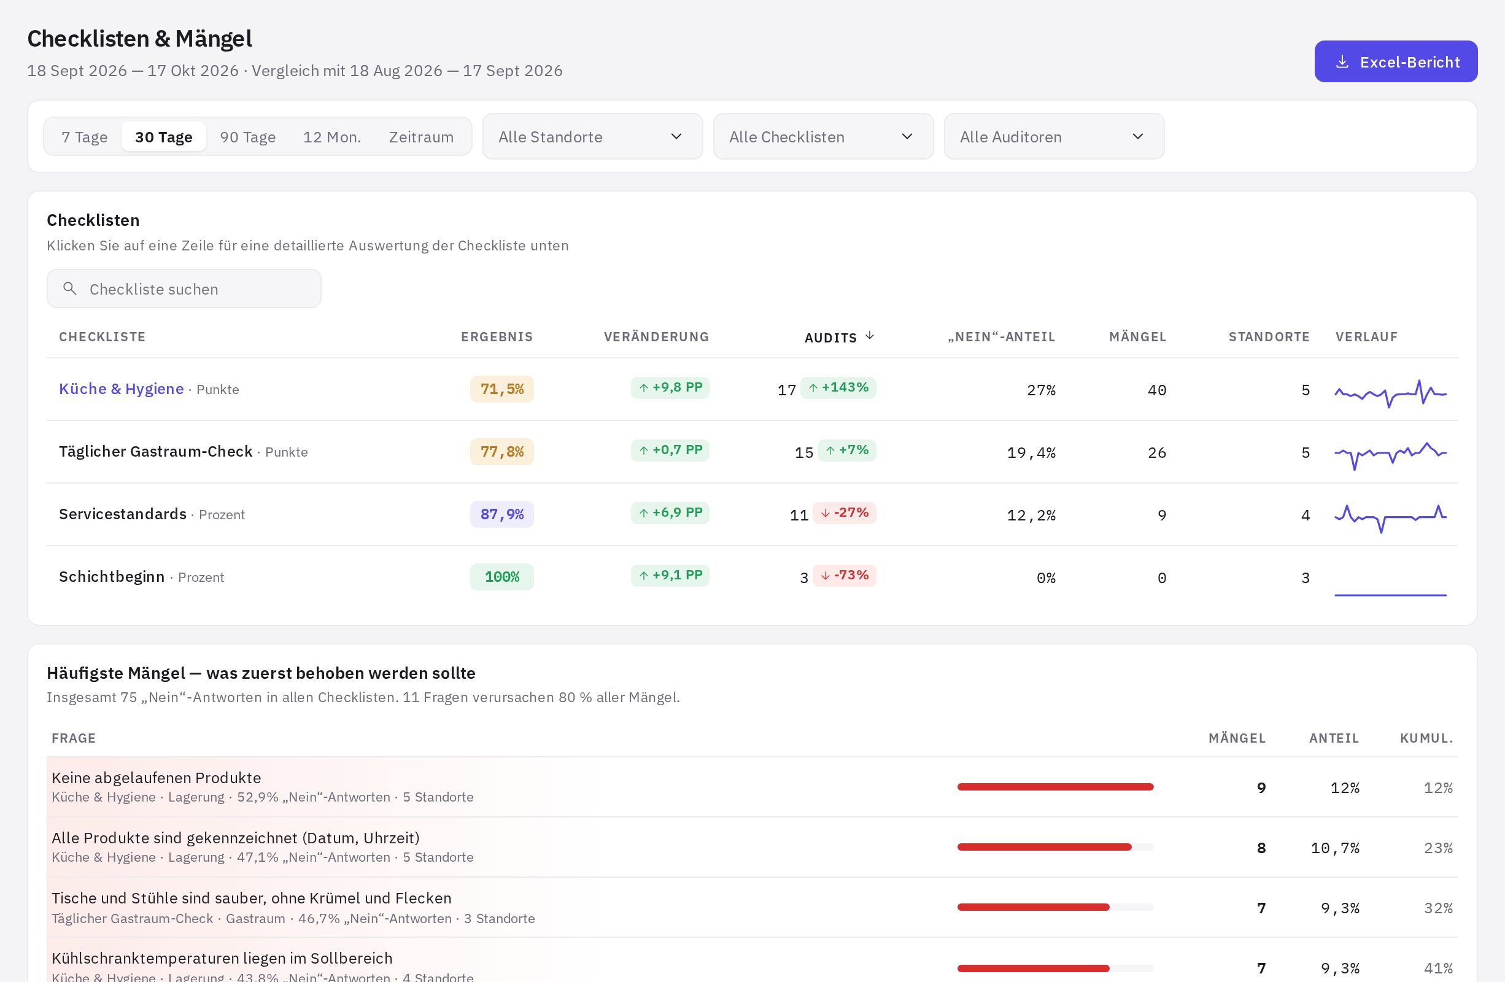
Task: Open the Alle Produkte sind gekennzeichnet row
Action: (752, 847)
